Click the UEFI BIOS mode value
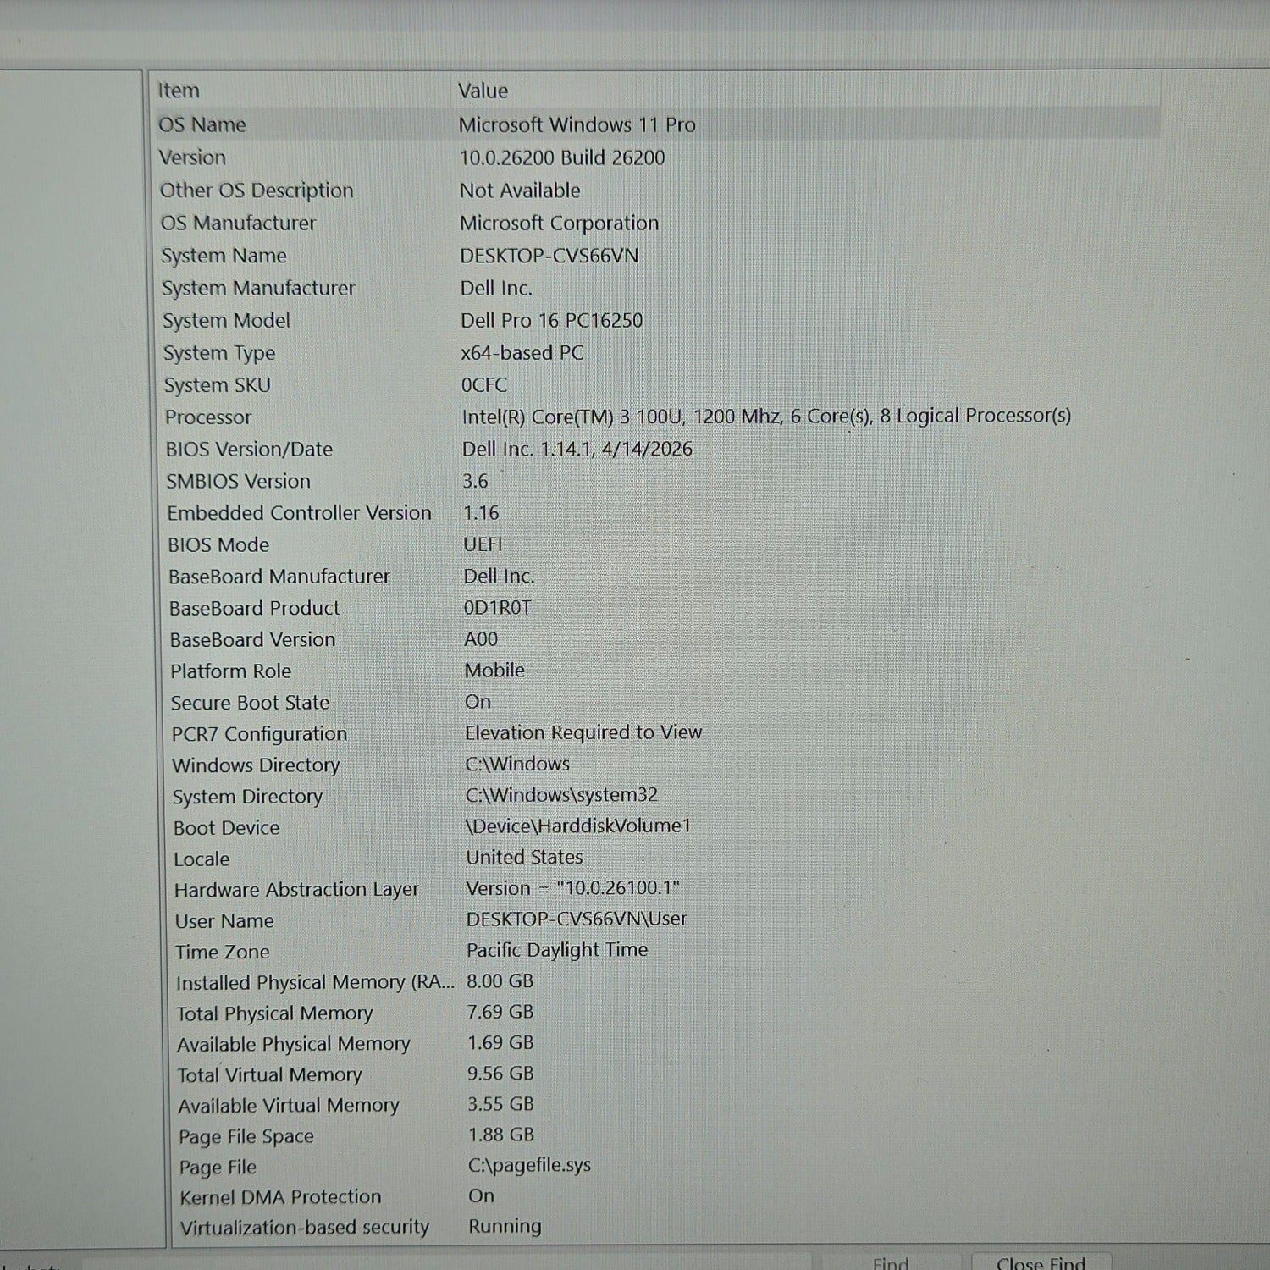1270x1270 pixels. click(x=483, y=544)
